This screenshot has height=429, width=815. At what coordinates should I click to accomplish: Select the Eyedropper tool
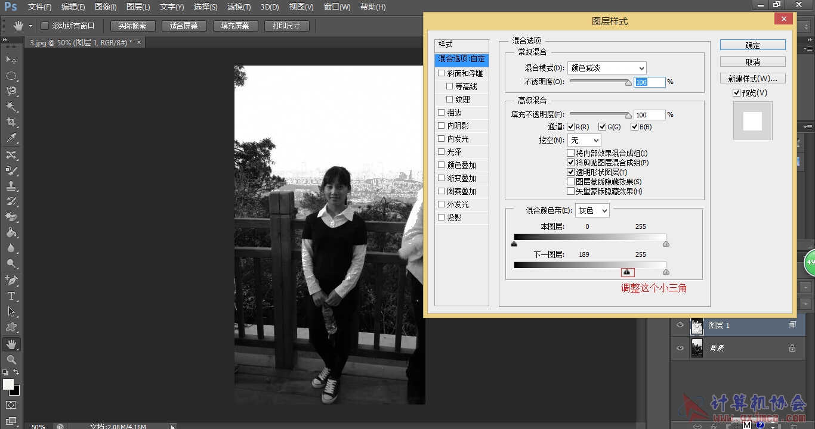(11, 138)
